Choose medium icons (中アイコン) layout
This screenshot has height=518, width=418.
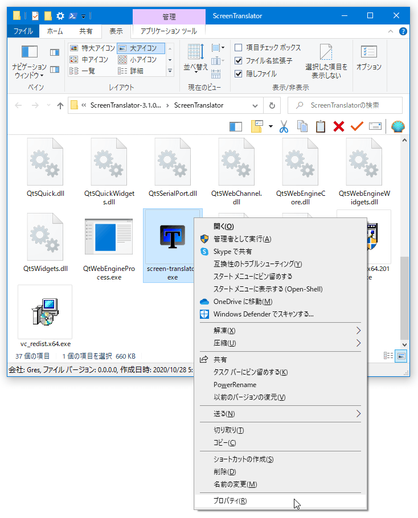click(89, 59)
